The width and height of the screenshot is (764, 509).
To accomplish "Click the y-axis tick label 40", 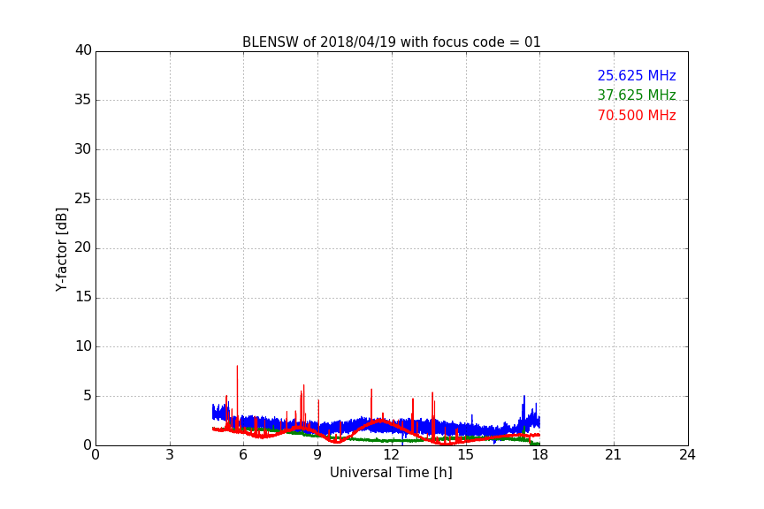I will point(83,50).
